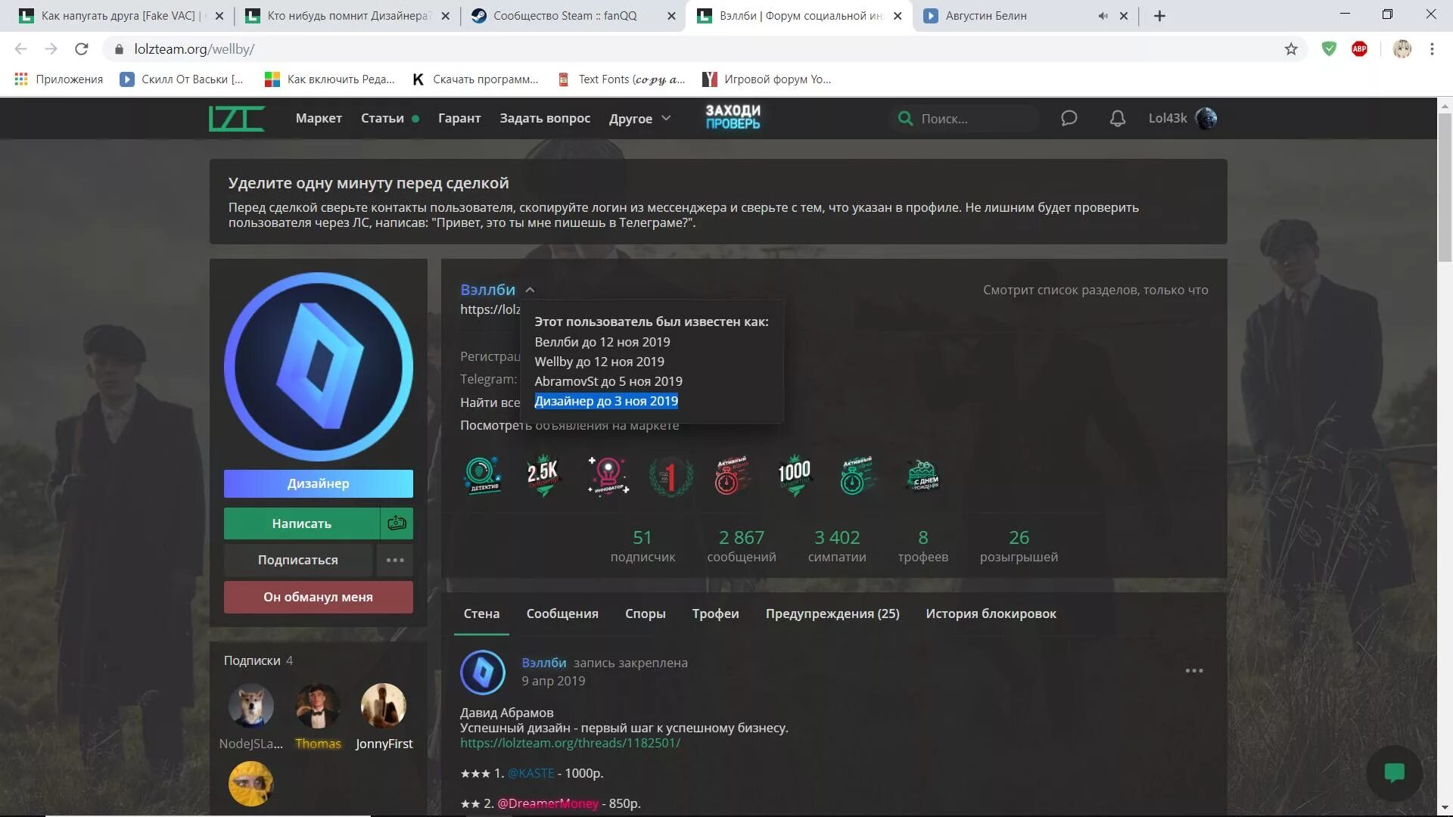The image size is (1453, 817).
Task: Switch to the Стена tab
Action: pyautogui.click(x=481, y=614)
